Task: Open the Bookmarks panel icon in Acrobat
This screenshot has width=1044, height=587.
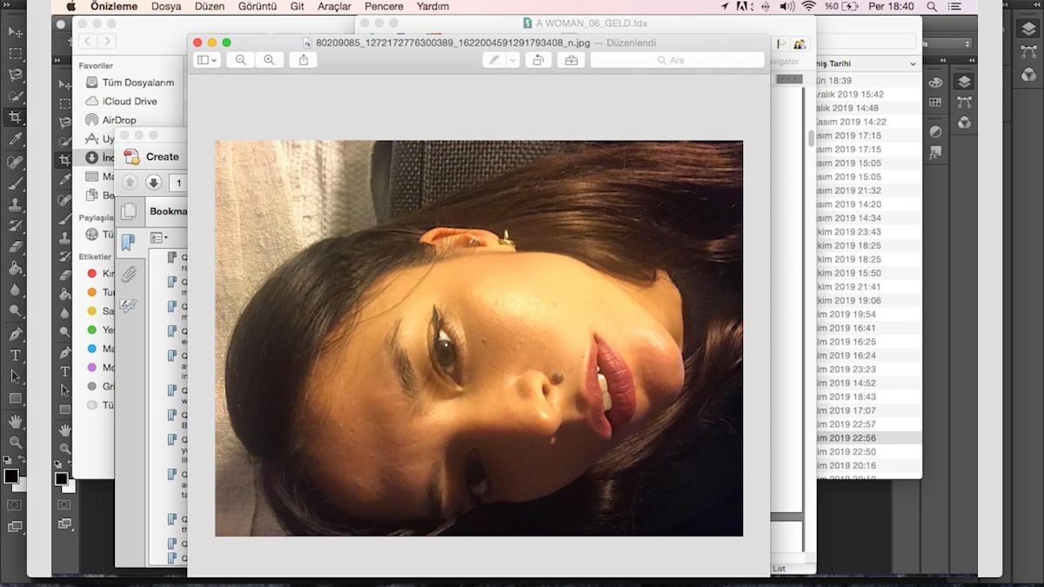Action: [x=129, y=242]
